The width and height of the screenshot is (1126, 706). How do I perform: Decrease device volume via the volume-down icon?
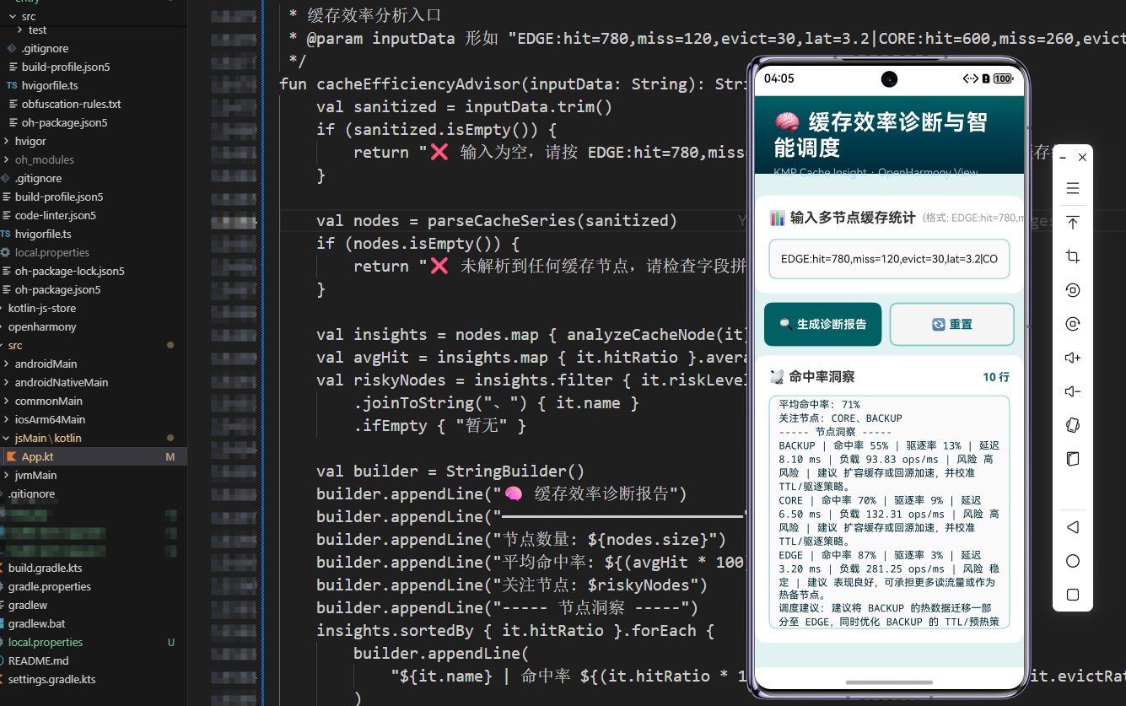pos(1072,391)
